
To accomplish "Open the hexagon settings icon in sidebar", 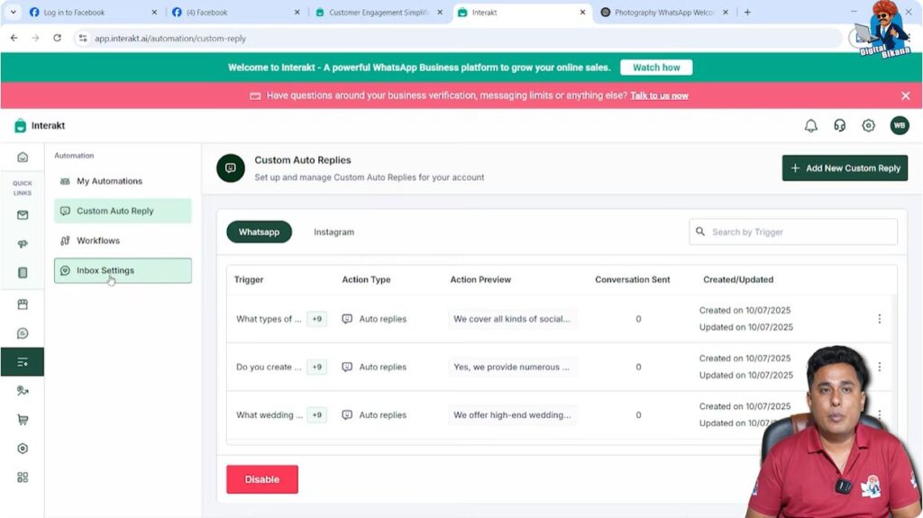I will coord(23,449).
